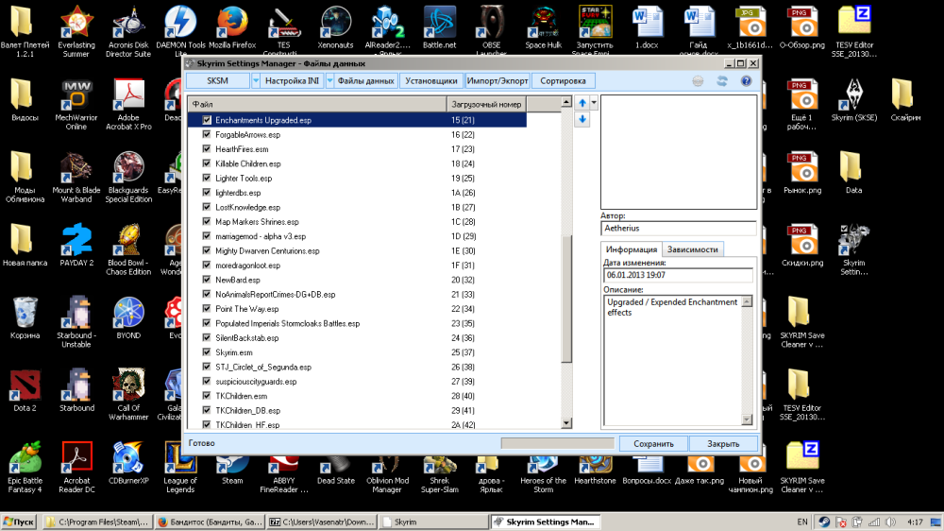
Task: Click the file list scroll down arrow
Action: tap(565, 423)
